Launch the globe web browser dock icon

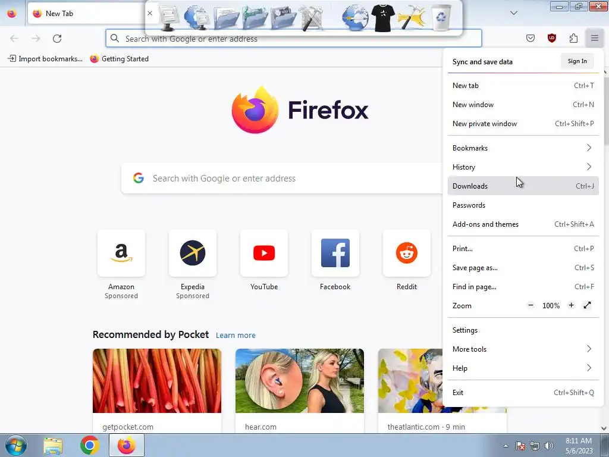(355, 17)
